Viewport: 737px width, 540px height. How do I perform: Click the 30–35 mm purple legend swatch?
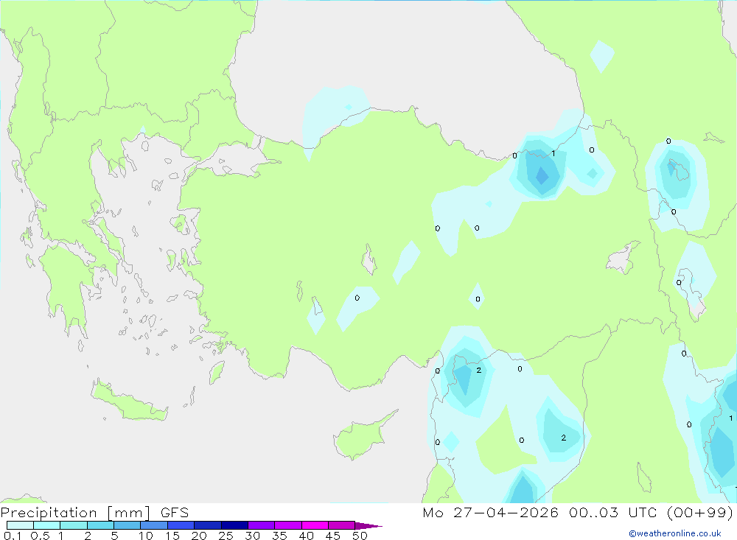click(x=262, y=525)
